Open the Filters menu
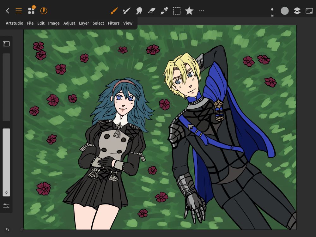The image size is (316, 237). tap(113, 23)
